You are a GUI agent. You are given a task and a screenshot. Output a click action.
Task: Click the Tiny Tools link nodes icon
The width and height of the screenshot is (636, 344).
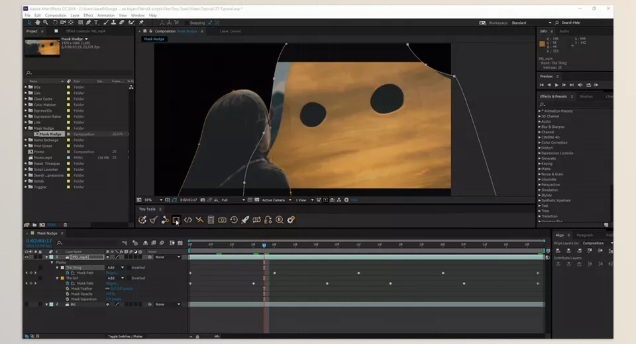coord(165,220)
